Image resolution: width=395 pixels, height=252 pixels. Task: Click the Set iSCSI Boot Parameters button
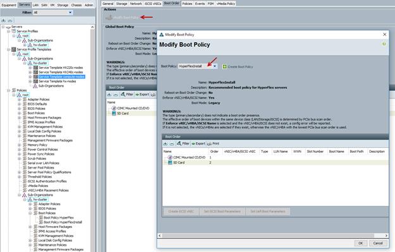pyautogui.click(x=222, y=212)
